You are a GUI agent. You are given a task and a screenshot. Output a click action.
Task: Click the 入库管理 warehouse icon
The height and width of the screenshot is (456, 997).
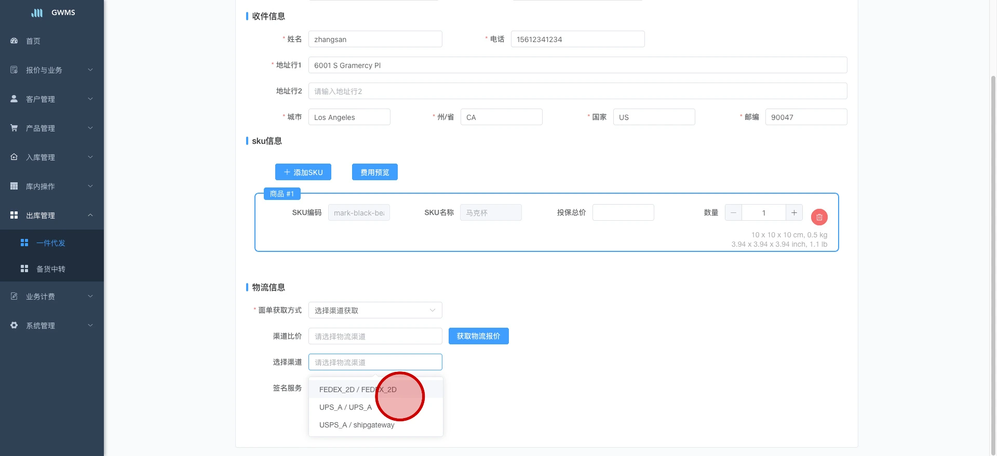(x=14, y=157)
